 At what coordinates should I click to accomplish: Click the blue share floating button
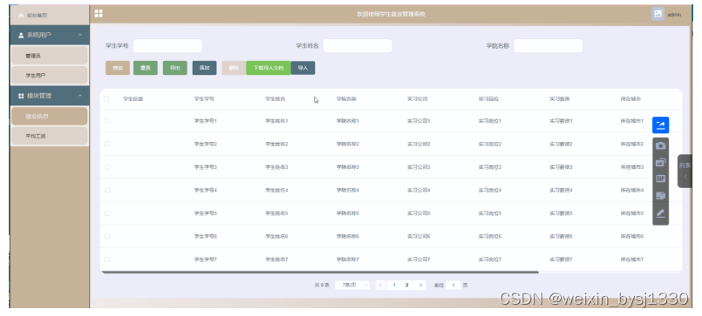(x=660, y=125)
